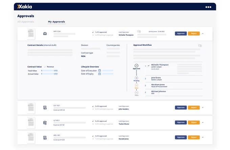The height and width of the screenshot is (150, 230).
Task: Open document thumbnail for LJT-4912
Action: (31, 123)
